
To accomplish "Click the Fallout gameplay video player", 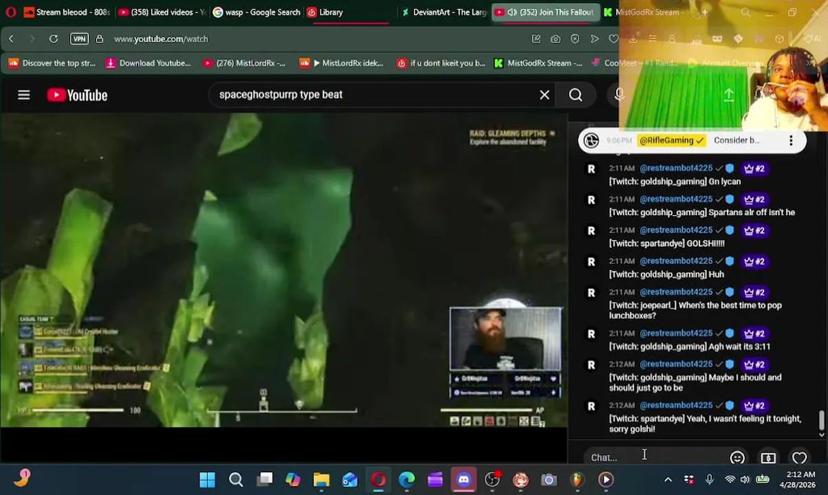I will pyautogui.click(x=283, y=270).
